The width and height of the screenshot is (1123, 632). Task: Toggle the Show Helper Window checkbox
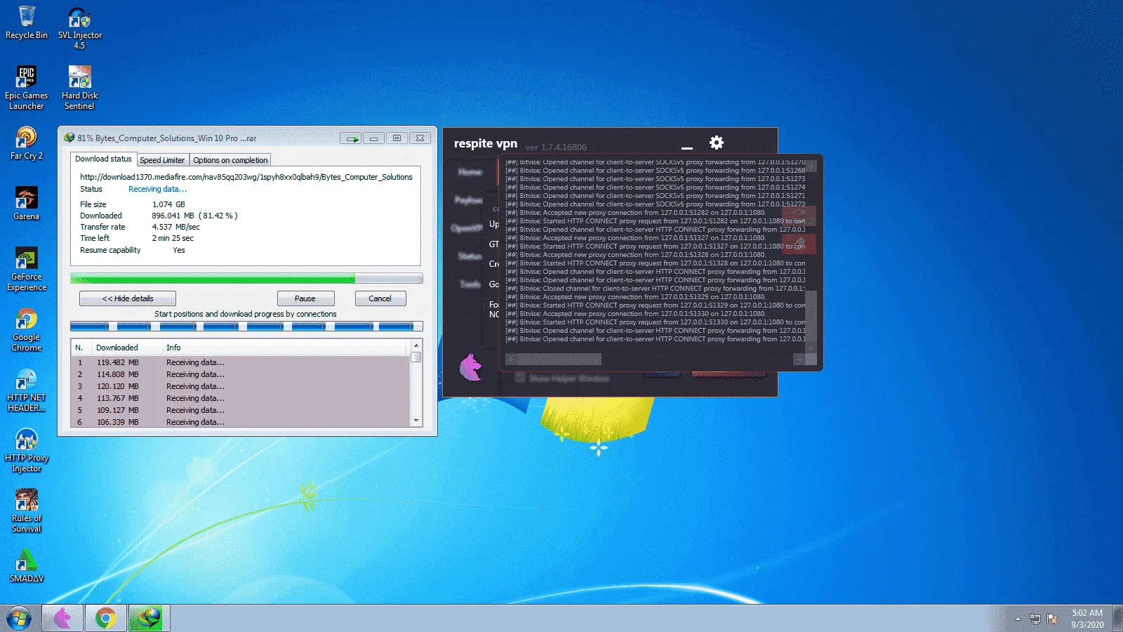(x=520, y=378)
